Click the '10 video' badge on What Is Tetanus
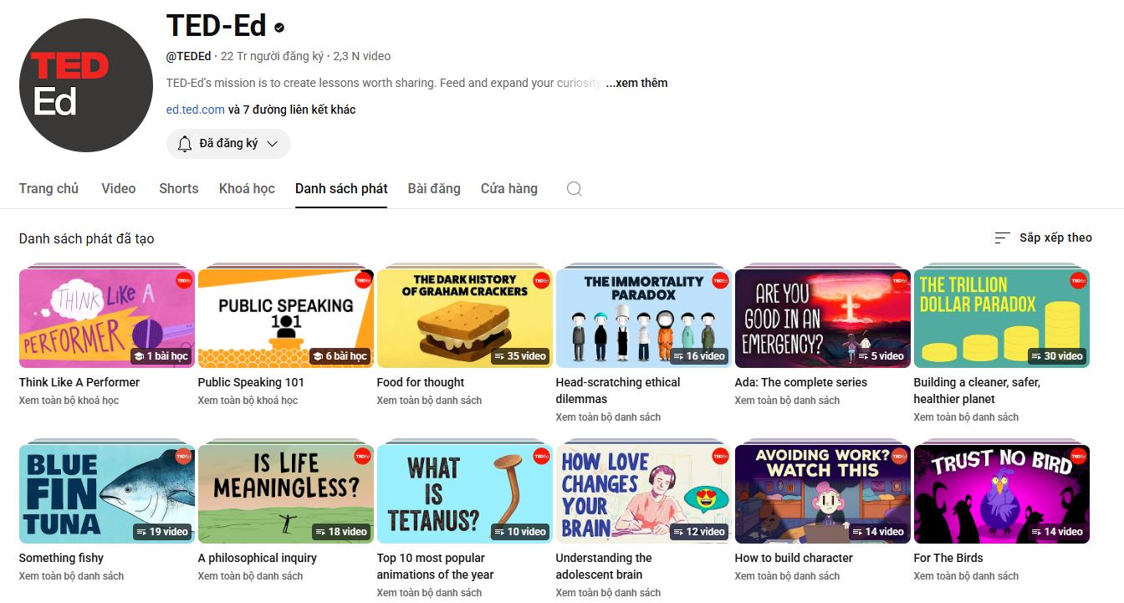This screenshot has width=1124, height=603. [520, 532]
